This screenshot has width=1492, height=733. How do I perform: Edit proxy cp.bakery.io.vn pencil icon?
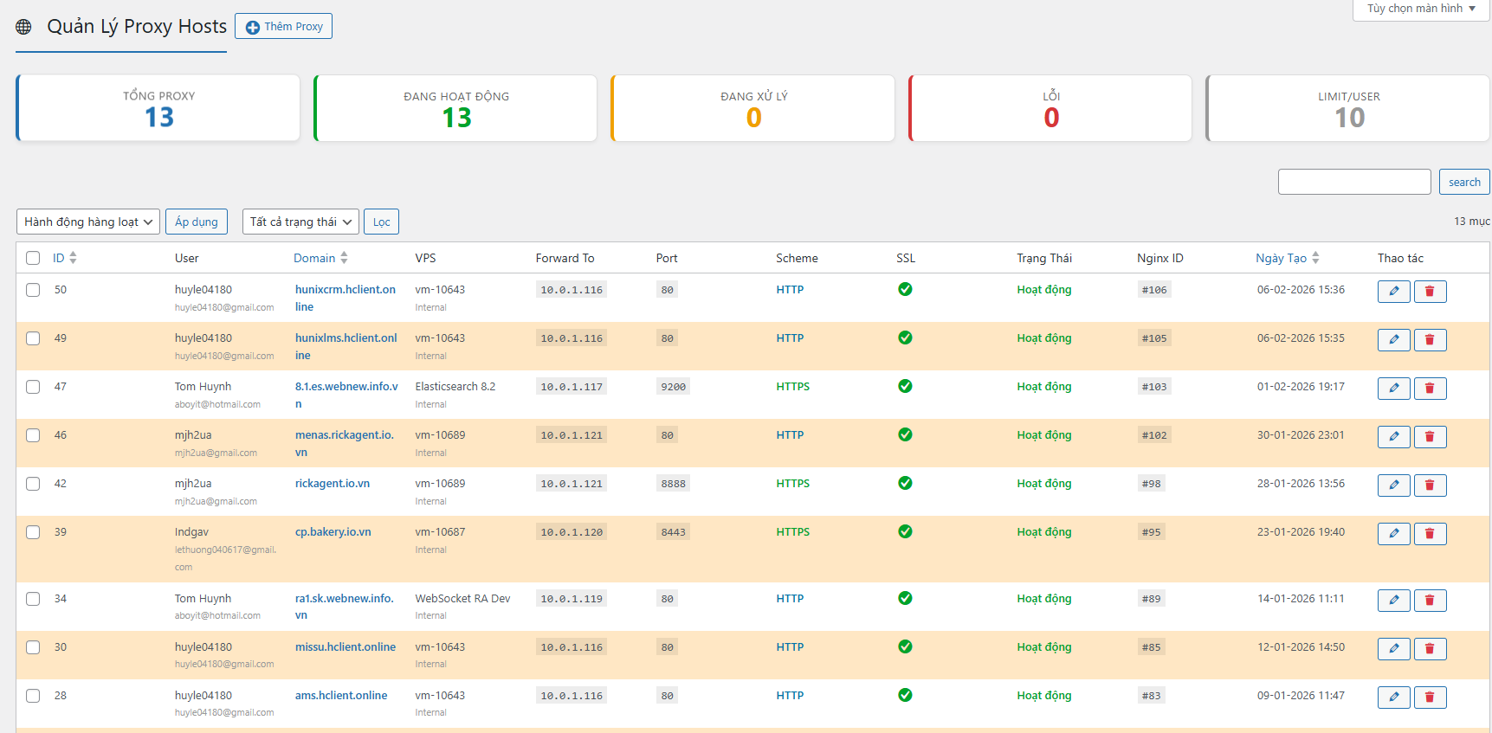click(1393, 534)
